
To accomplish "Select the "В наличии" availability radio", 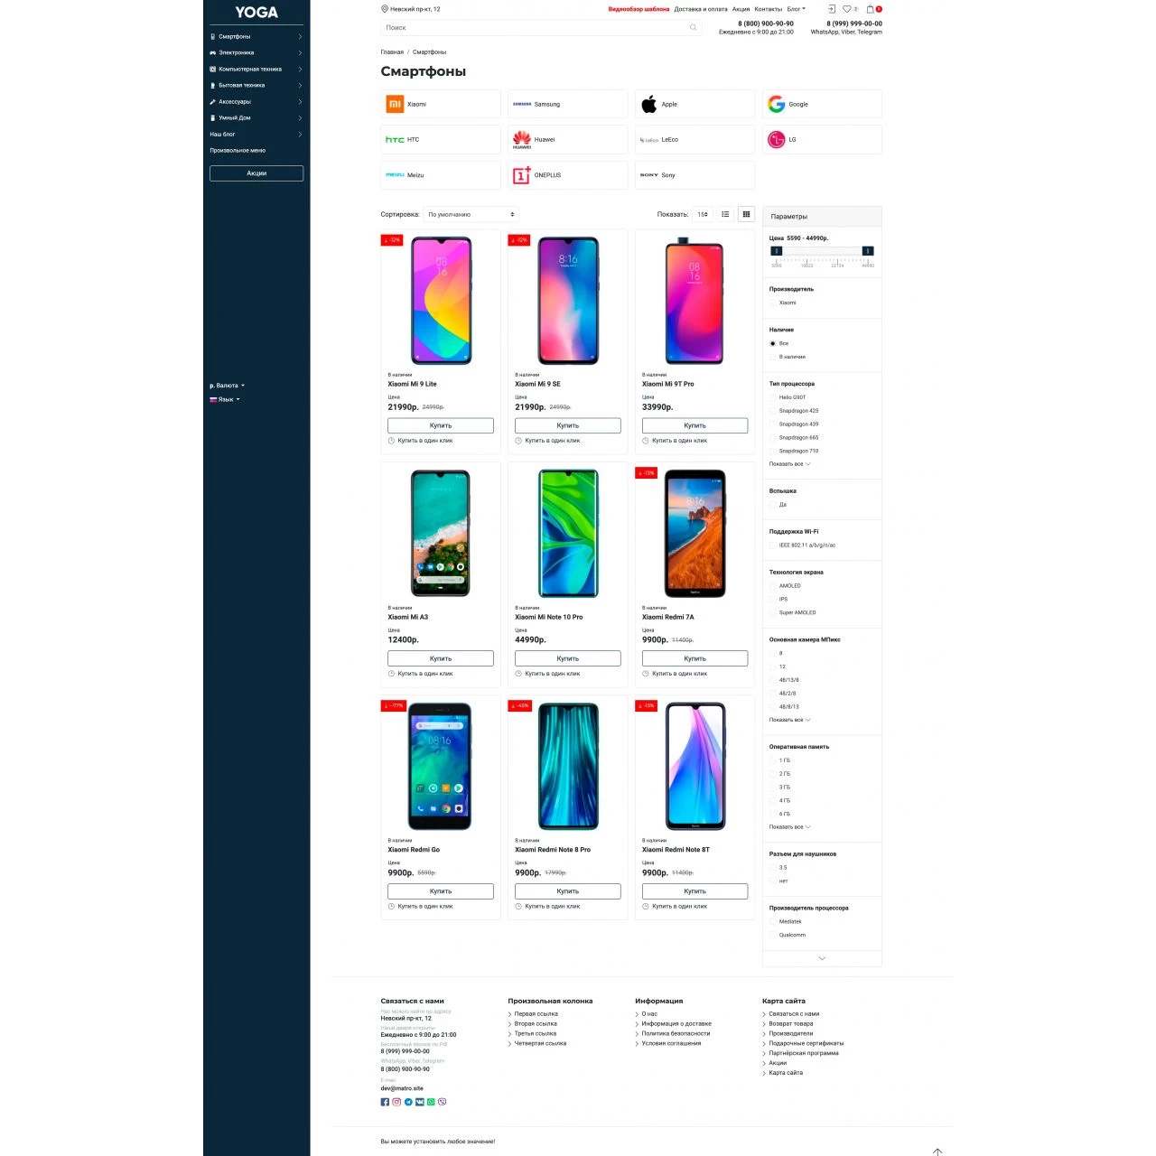I will click(773, 357).
